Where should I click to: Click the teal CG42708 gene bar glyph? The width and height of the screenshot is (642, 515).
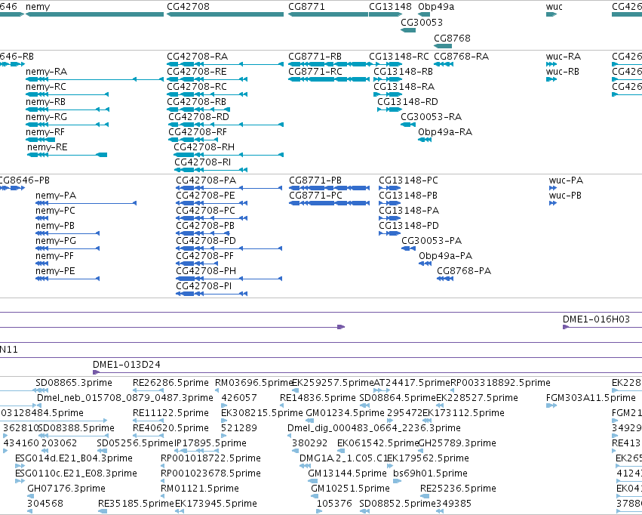226,14
